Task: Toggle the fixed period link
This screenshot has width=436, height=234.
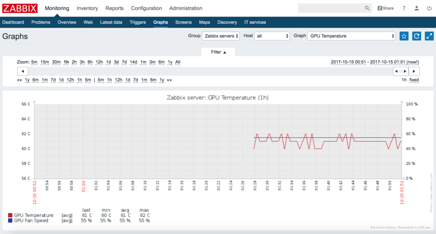Action: [x=414, y=80]
